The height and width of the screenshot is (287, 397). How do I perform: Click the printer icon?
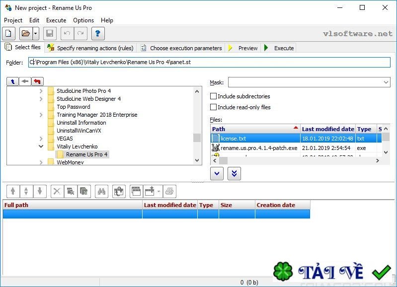169,191
